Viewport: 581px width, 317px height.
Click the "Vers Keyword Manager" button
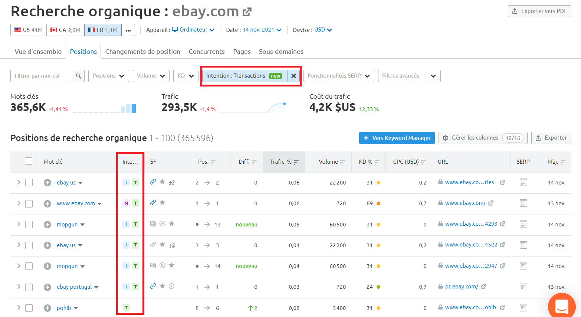pos(397,138)
